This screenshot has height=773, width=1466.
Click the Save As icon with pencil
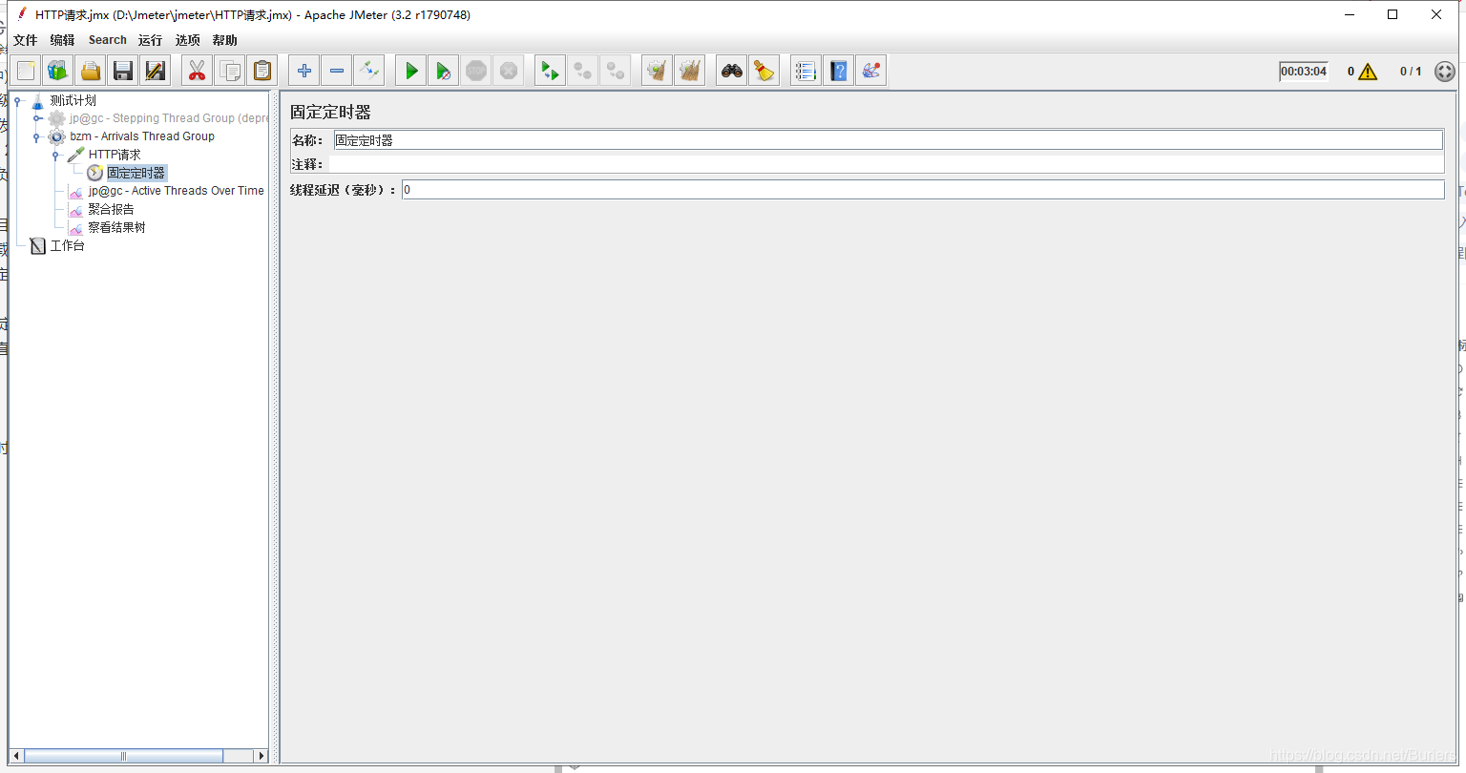(x=155, y=71)
